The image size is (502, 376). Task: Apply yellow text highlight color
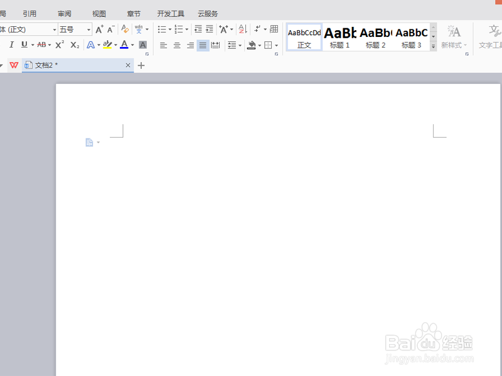point(107,44)
